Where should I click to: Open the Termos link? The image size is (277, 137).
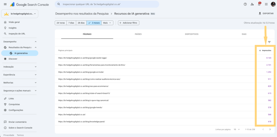pos(20,135)
